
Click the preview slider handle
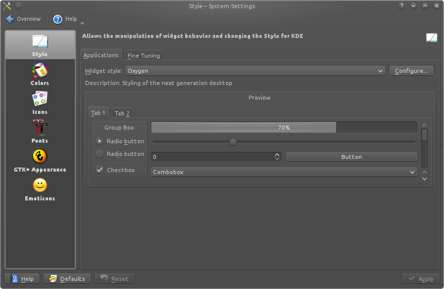[233, 142]
